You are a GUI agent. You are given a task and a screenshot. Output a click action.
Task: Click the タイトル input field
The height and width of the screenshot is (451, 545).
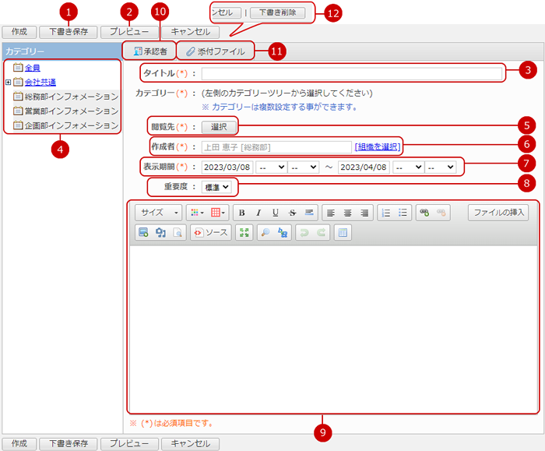point(351,74)
